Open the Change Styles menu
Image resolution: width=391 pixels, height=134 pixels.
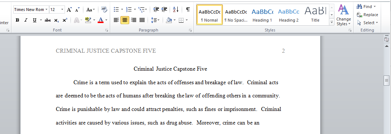[343, 15]
